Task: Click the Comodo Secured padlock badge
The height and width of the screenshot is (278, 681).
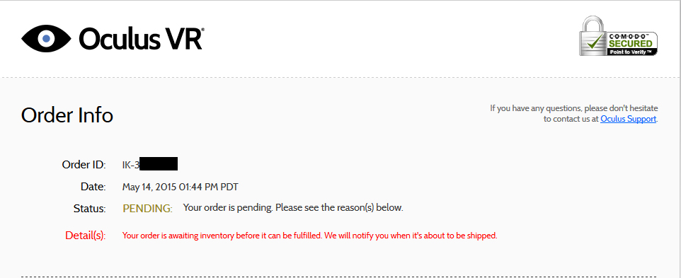Action: coord(618,35)
